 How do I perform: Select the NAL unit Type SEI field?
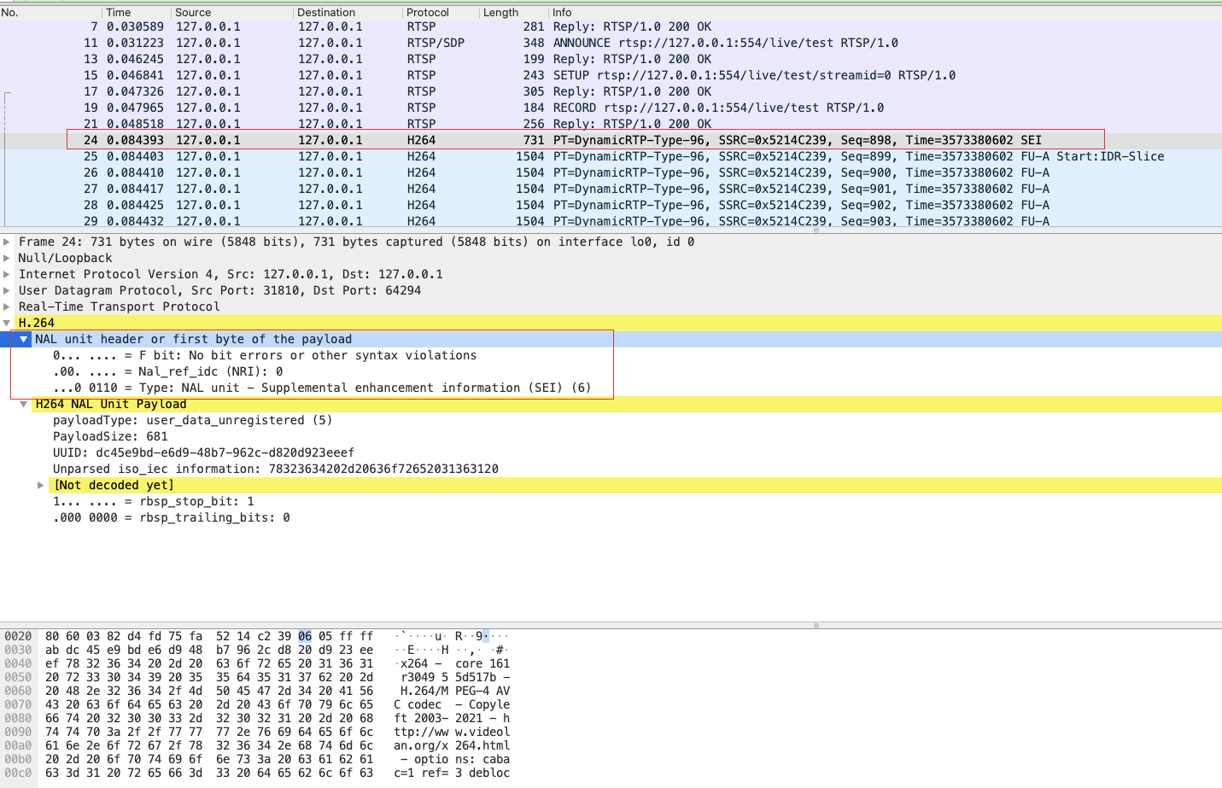322,388
